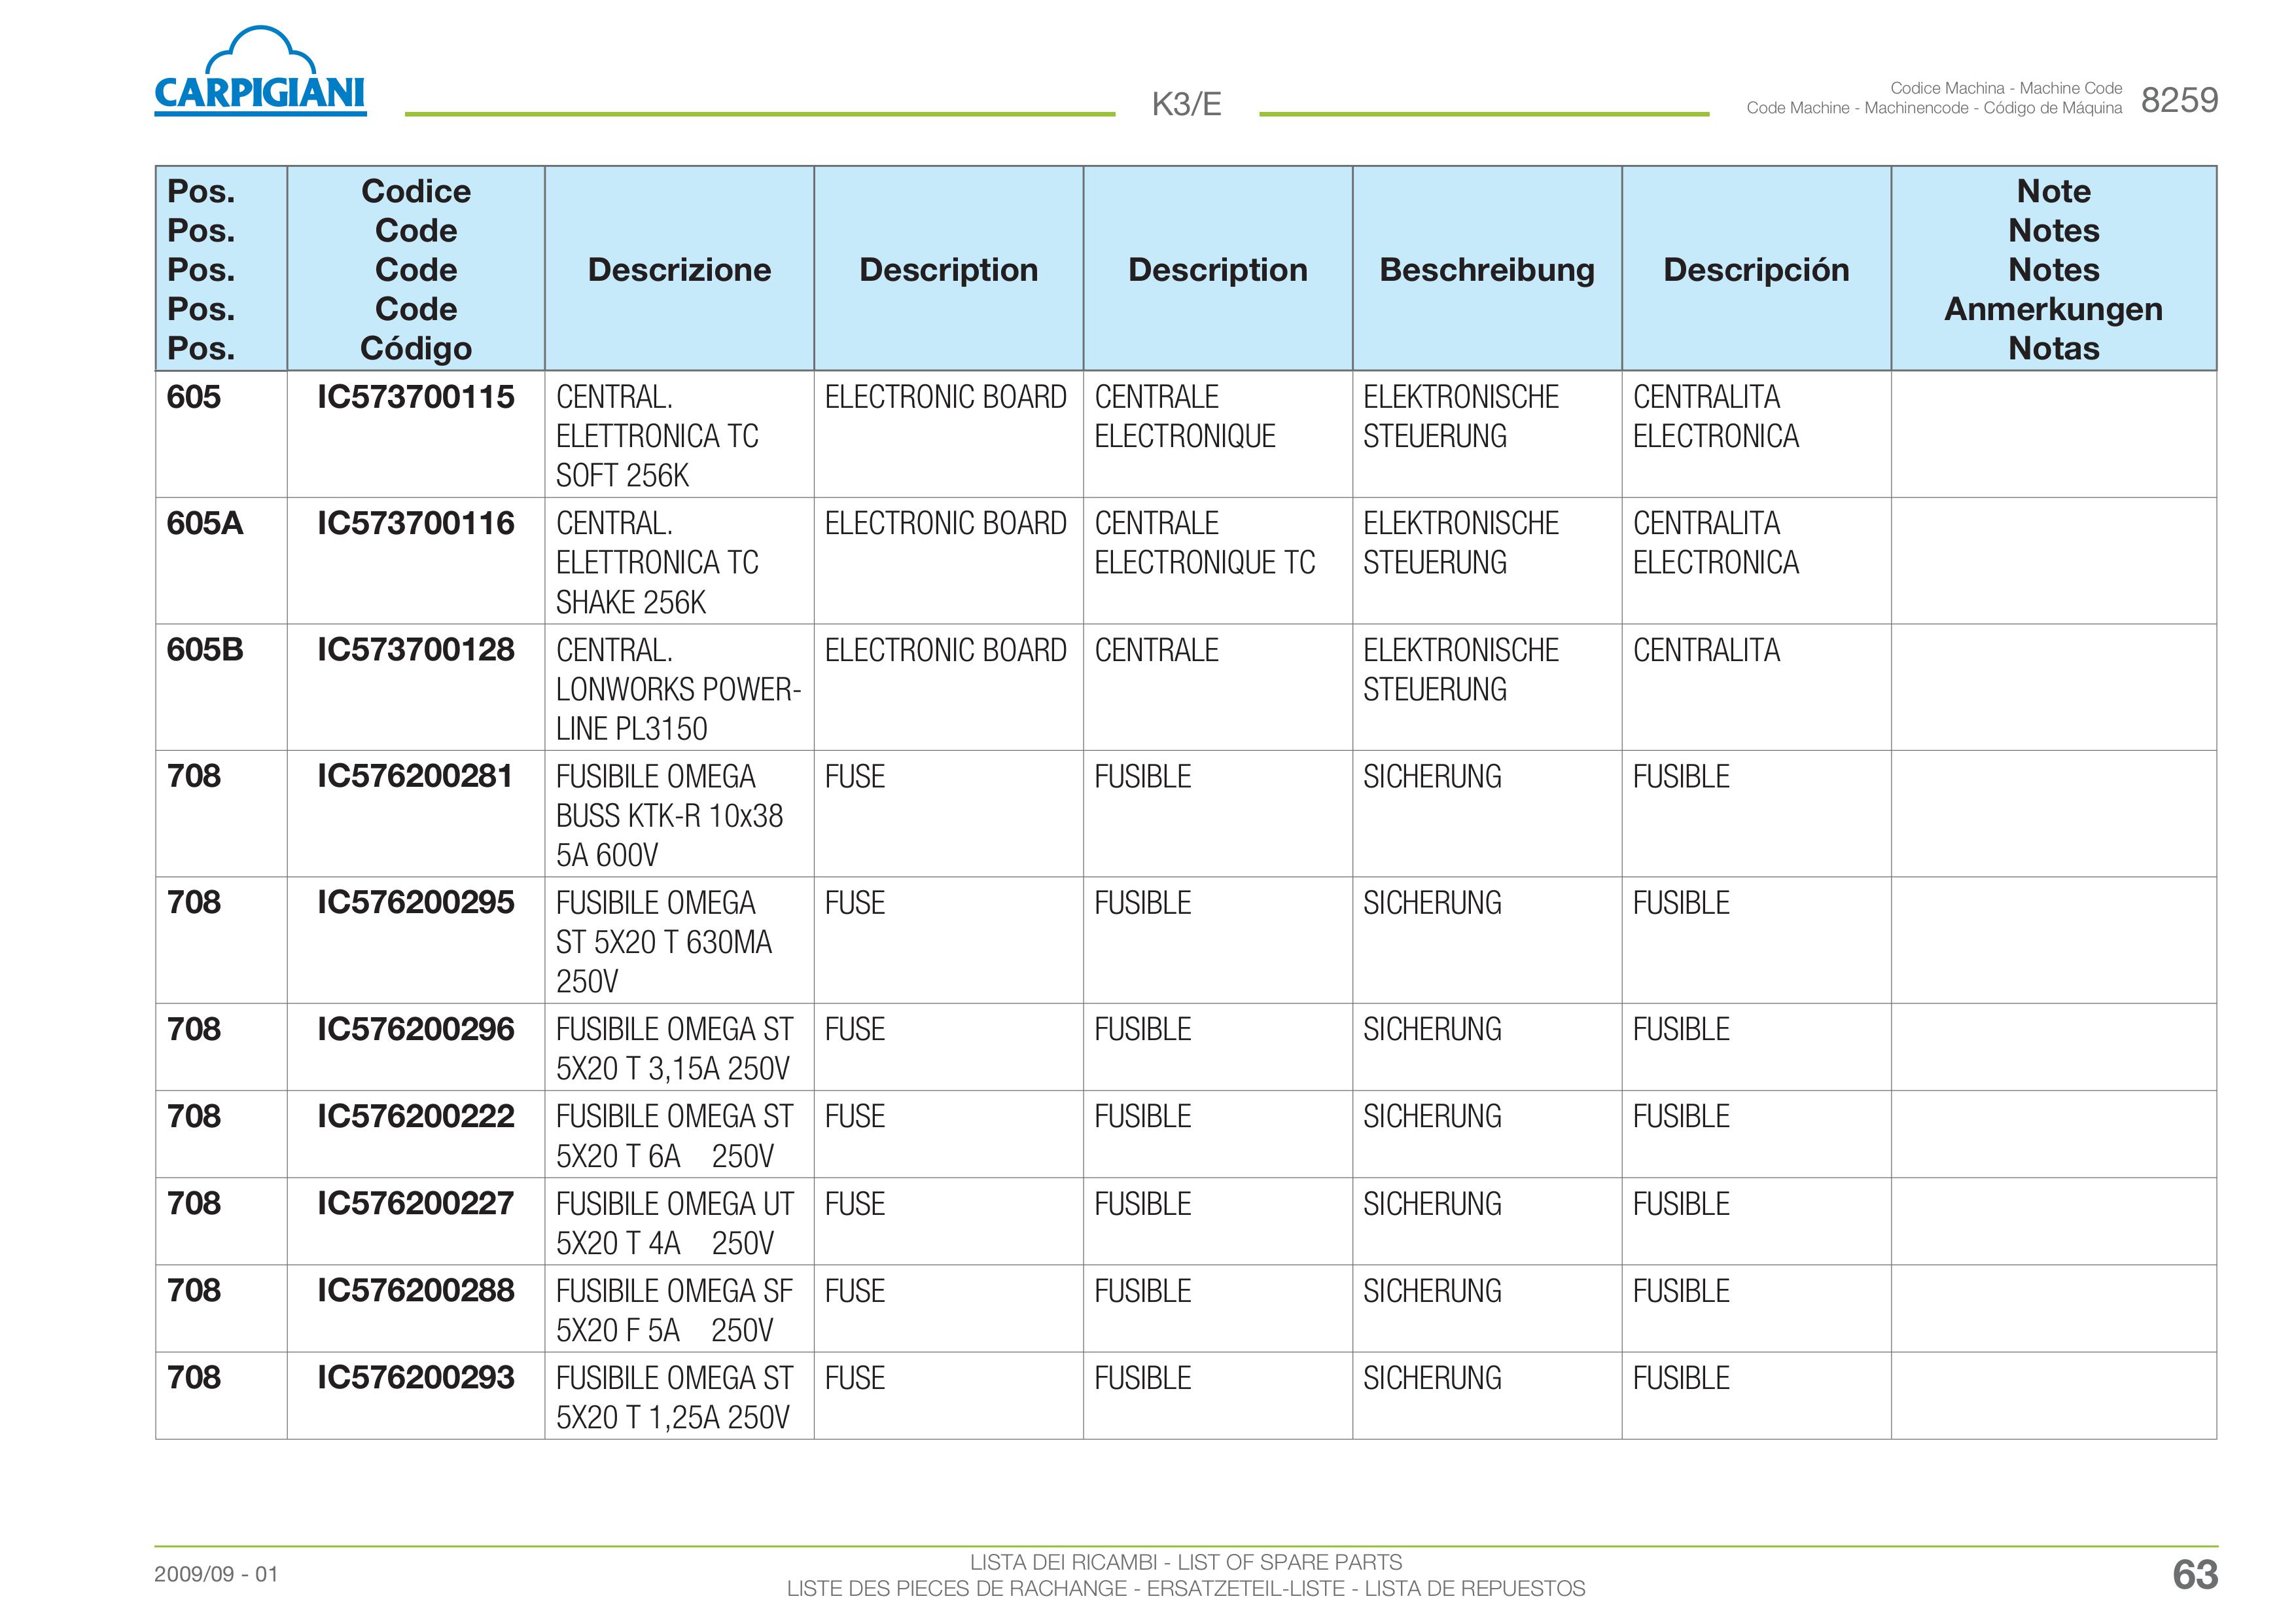Click the Descripción column header

click(1756, 269)
